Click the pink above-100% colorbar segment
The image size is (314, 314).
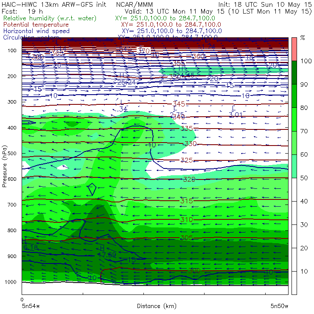(294, 49)
